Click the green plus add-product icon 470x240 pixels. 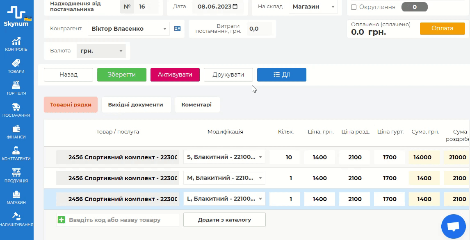(x=61, y=220)
